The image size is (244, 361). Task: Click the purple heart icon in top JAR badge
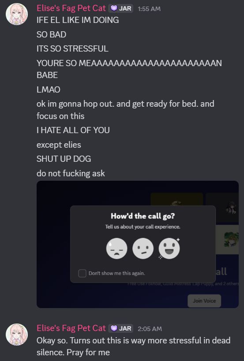pos(114,8)
